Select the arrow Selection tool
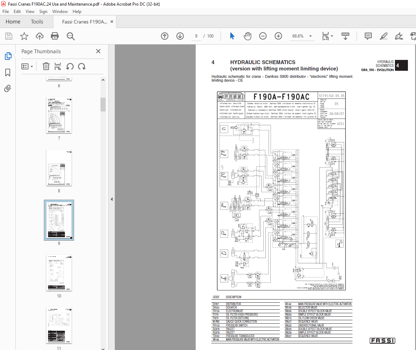Viewport: 416px width, 350px height. pos(232,36)
